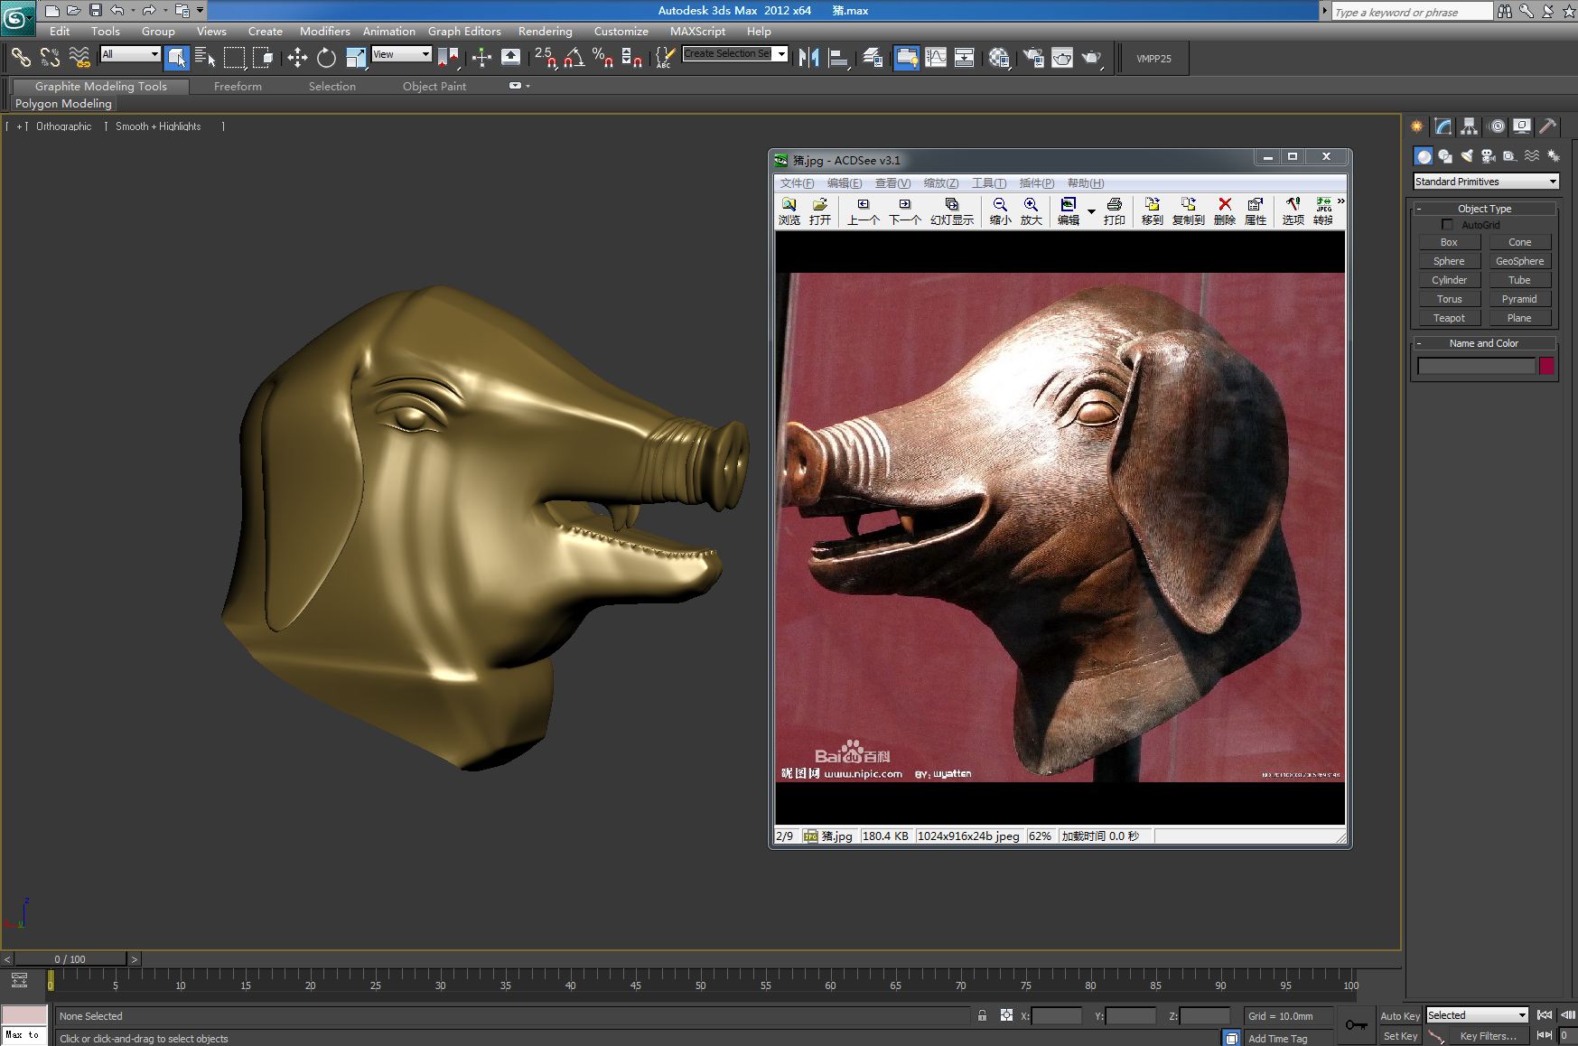Click the Cylinder object button
Image resolution: width=1578 pixels, height=1046 pixels.
click(1449, 280)
